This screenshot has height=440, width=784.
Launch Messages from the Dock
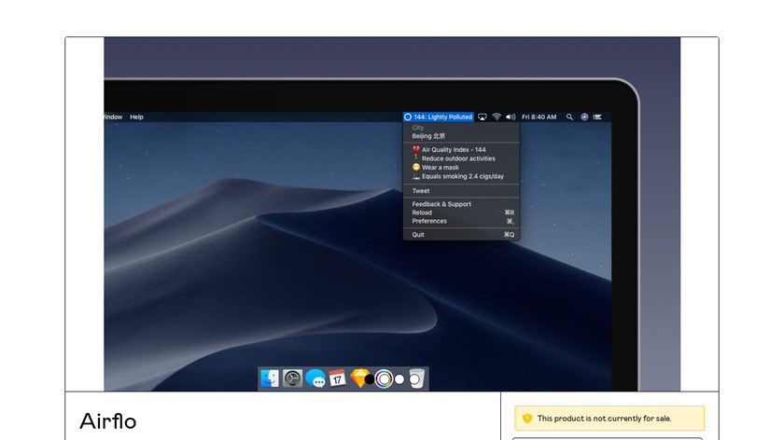click(315, 378)
